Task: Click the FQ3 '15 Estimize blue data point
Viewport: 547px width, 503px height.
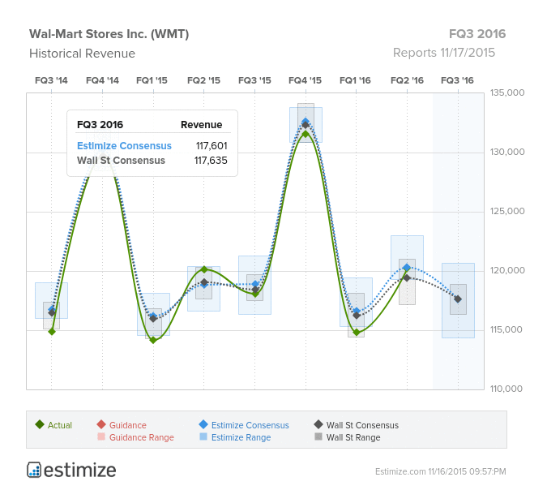Action: point(255,284)
